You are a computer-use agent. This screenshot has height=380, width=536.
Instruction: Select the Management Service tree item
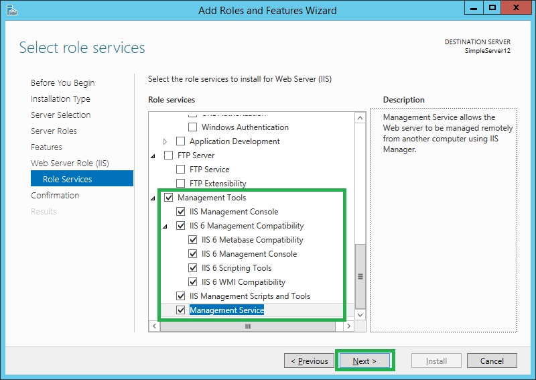coord(226,310)
